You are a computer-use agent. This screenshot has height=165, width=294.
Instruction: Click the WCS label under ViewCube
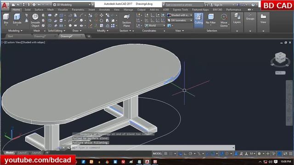(280, 72)
